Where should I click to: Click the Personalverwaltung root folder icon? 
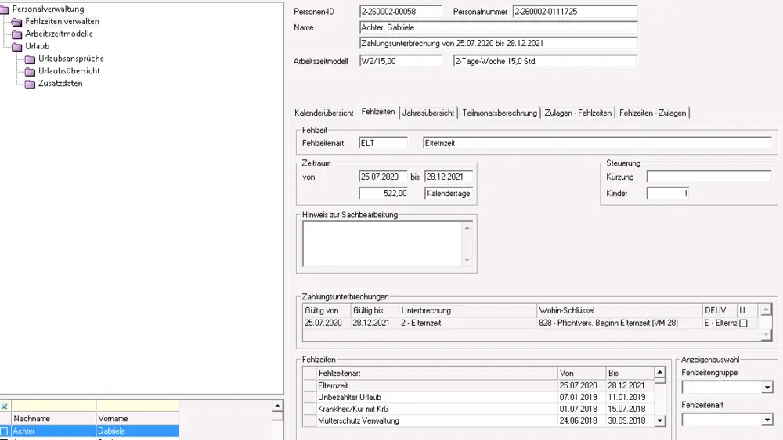coord(5,9)
